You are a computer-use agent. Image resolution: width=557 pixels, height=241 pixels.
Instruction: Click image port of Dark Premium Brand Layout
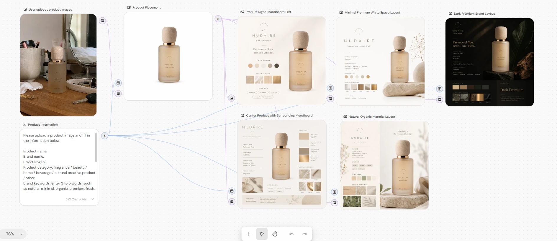pyautogui.click(x=440, y=100)
